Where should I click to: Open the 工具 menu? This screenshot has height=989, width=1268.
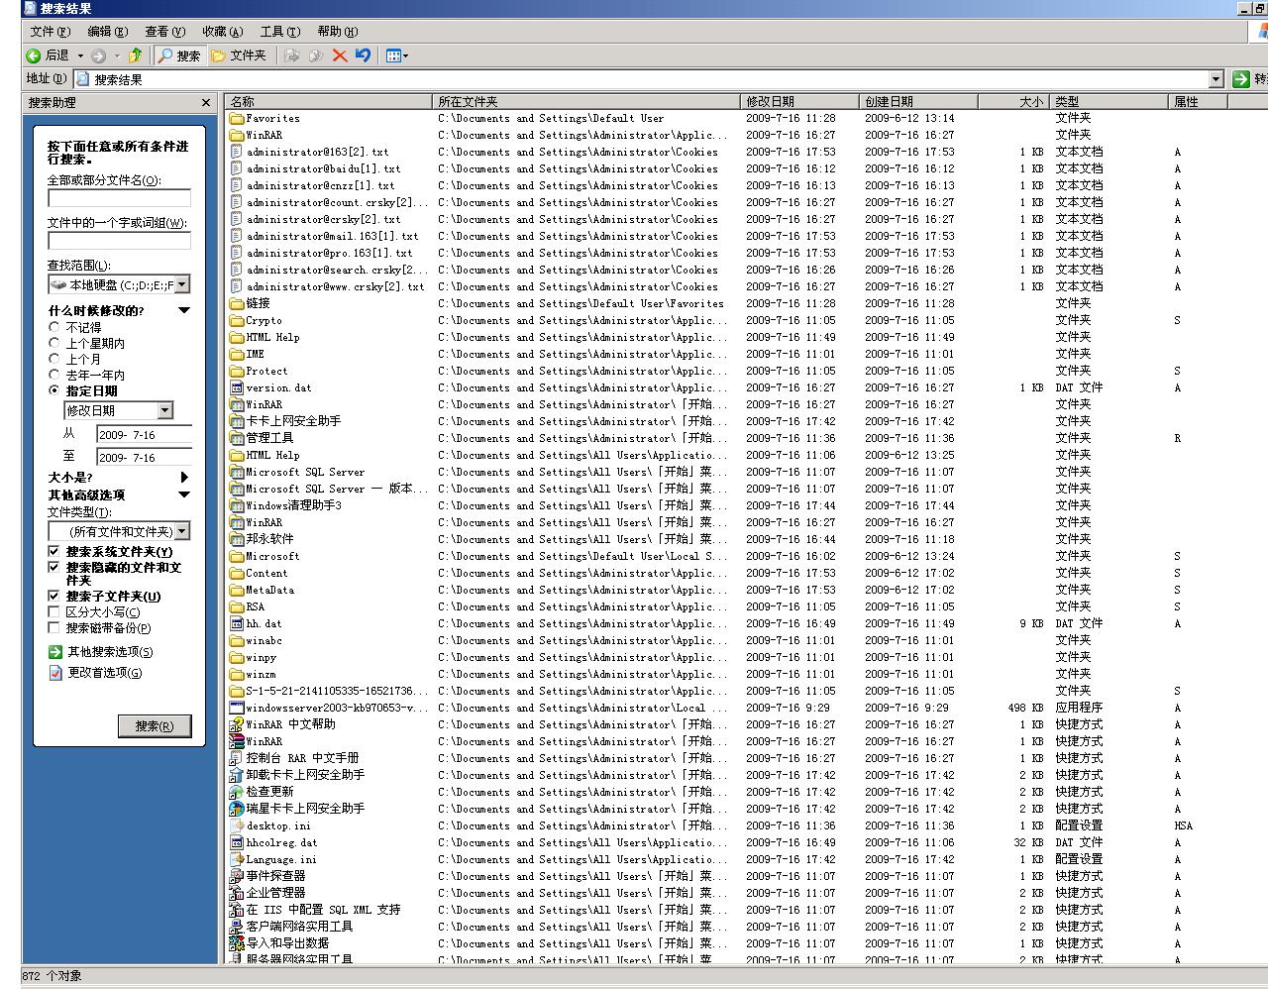(279, 32)
